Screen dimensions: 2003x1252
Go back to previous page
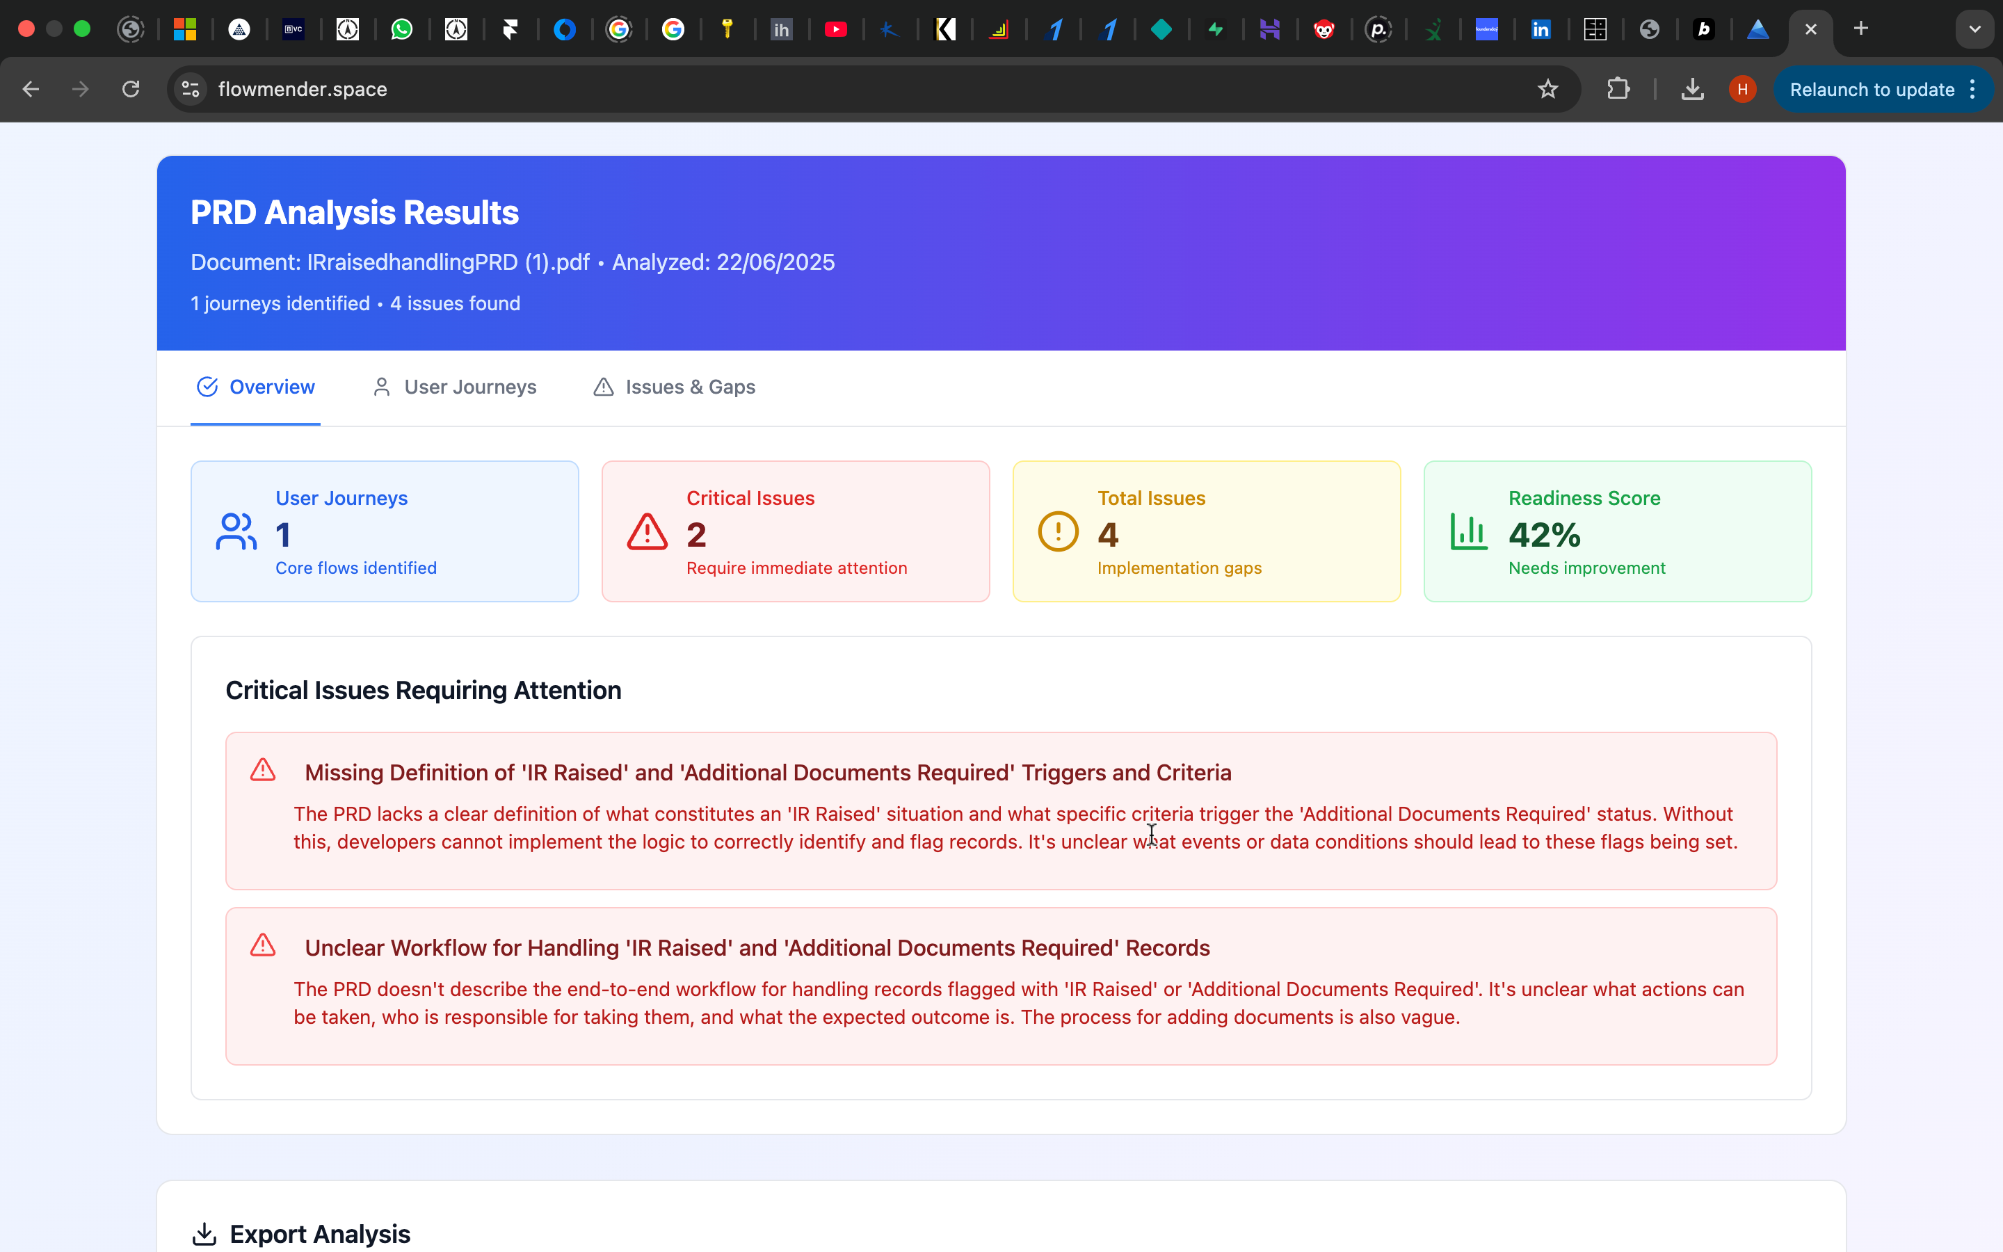click(31, 90)
